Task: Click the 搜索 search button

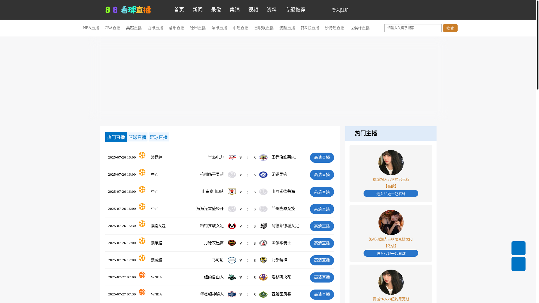Action: click(450, 28)
